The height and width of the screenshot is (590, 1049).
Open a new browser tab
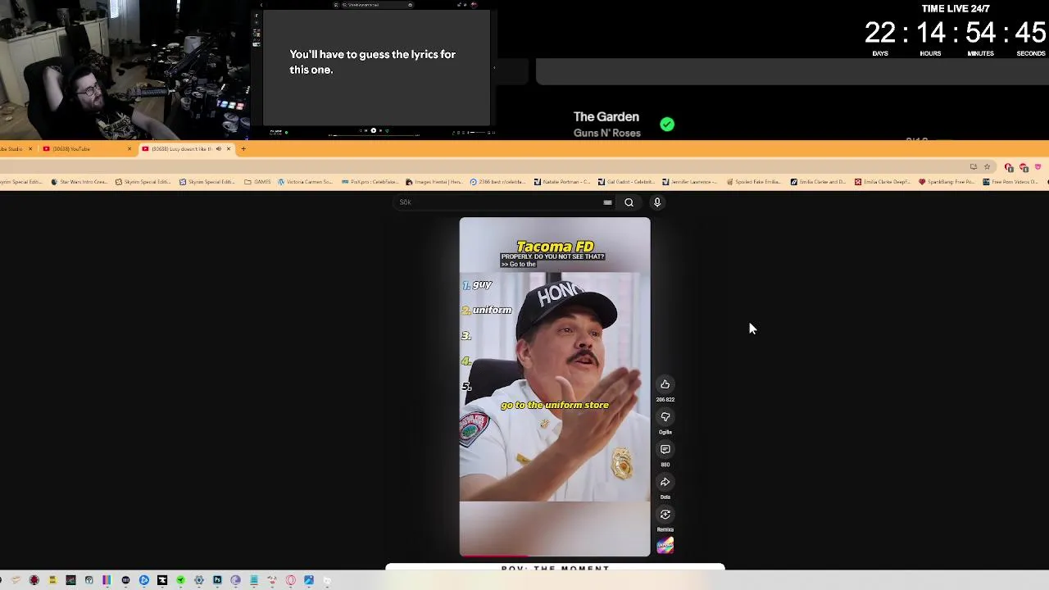point(243,148)
